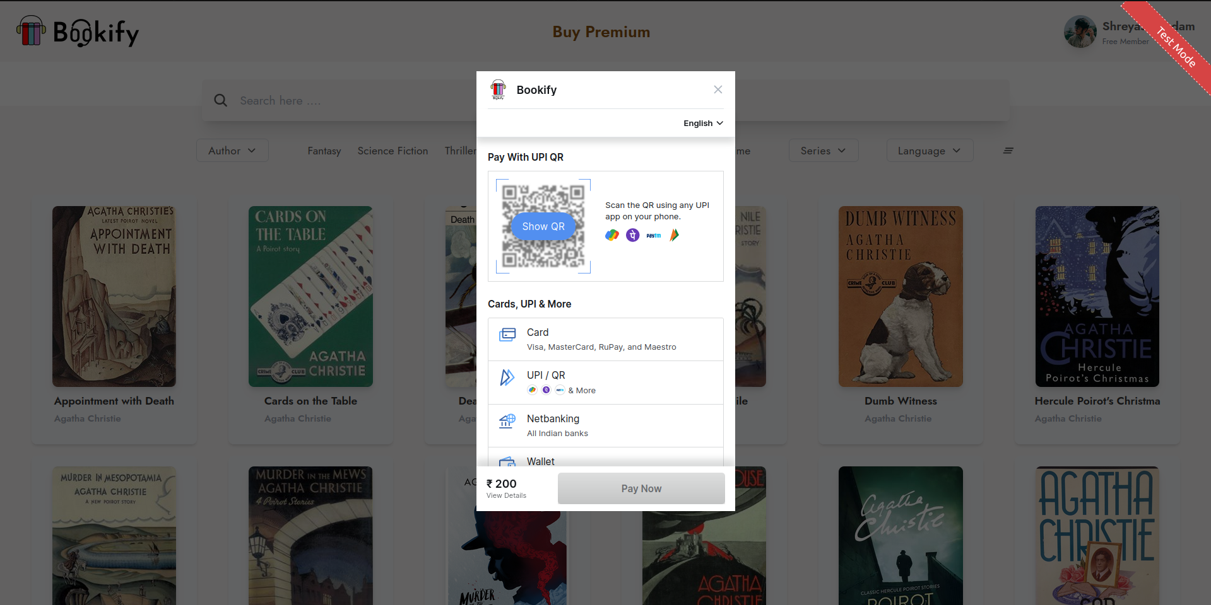Click the user profile avatar
The height and width of the screenshot is (605, 1211).
point(1080,32)
